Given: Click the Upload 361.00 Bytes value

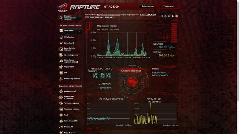Looking at the screenshot, I should pyautogui.click(x=166, y=56).
